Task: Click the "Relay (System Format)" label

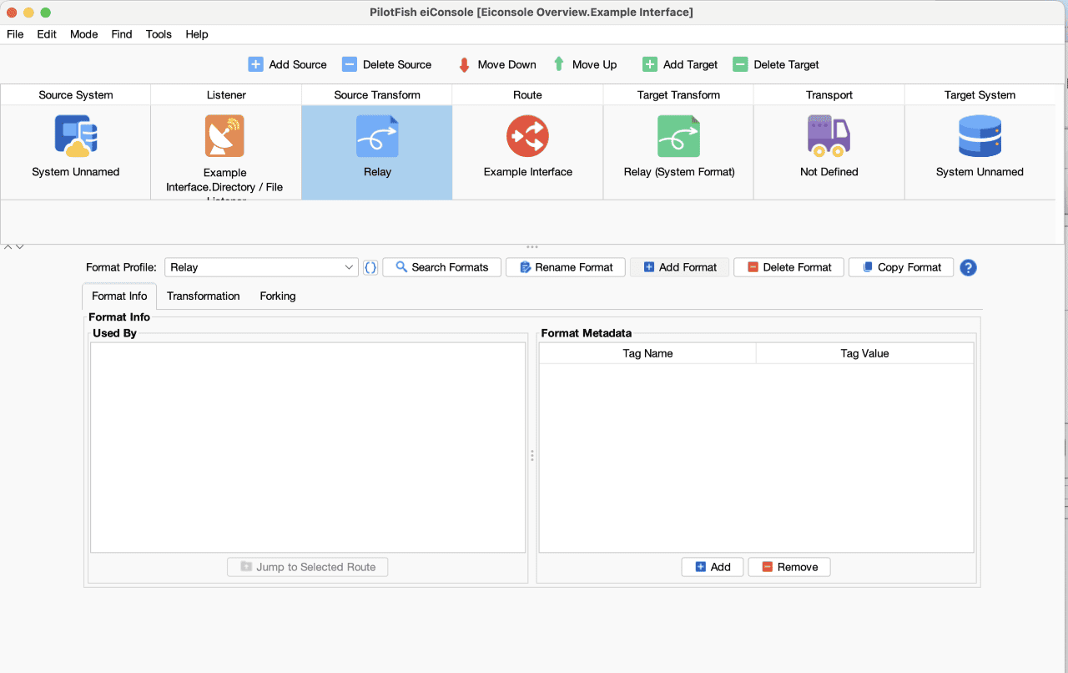Action: [x=679, y=172]
